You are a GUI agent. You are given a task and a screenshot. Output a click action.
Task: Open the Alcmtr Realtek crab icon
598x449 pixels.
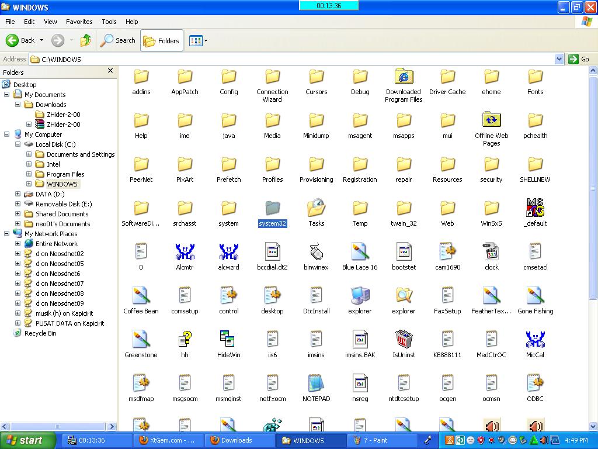coord(185,252)
